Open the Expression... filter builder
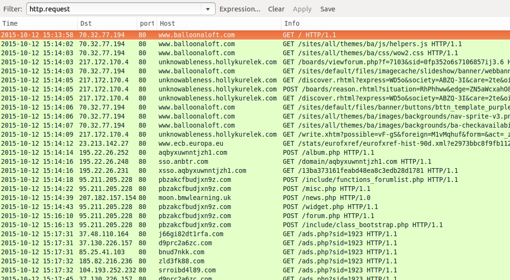The height and width of the screenshot is (280, 510). click(240, 9)
